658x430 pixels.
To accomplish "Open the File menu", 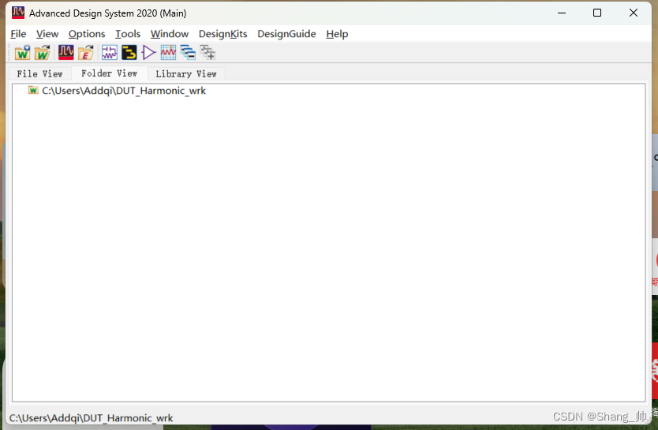I will click(18, 34).
